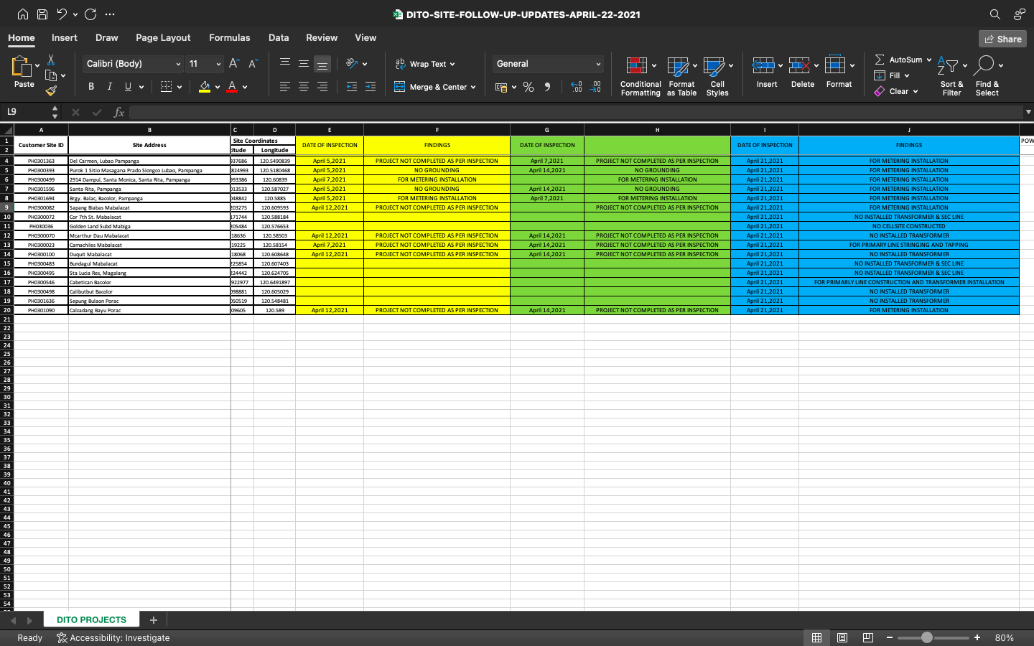The width and height of the screenshot is (1034, 646).
Task: Toggle top vertical alignment
Action: coord(285,63)
